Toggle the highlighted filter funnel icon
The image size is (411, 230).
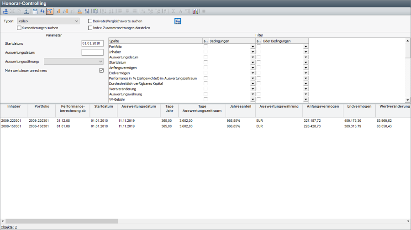click(50, 11)
